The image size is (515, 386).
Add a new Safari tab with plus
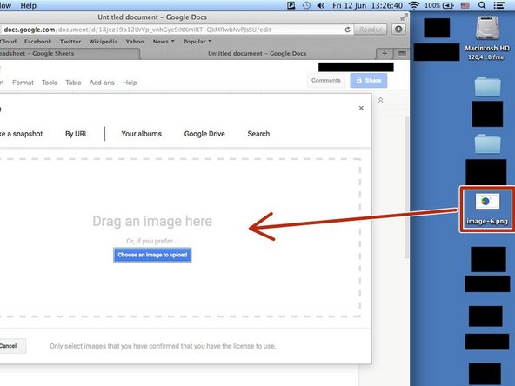point(385,53)
